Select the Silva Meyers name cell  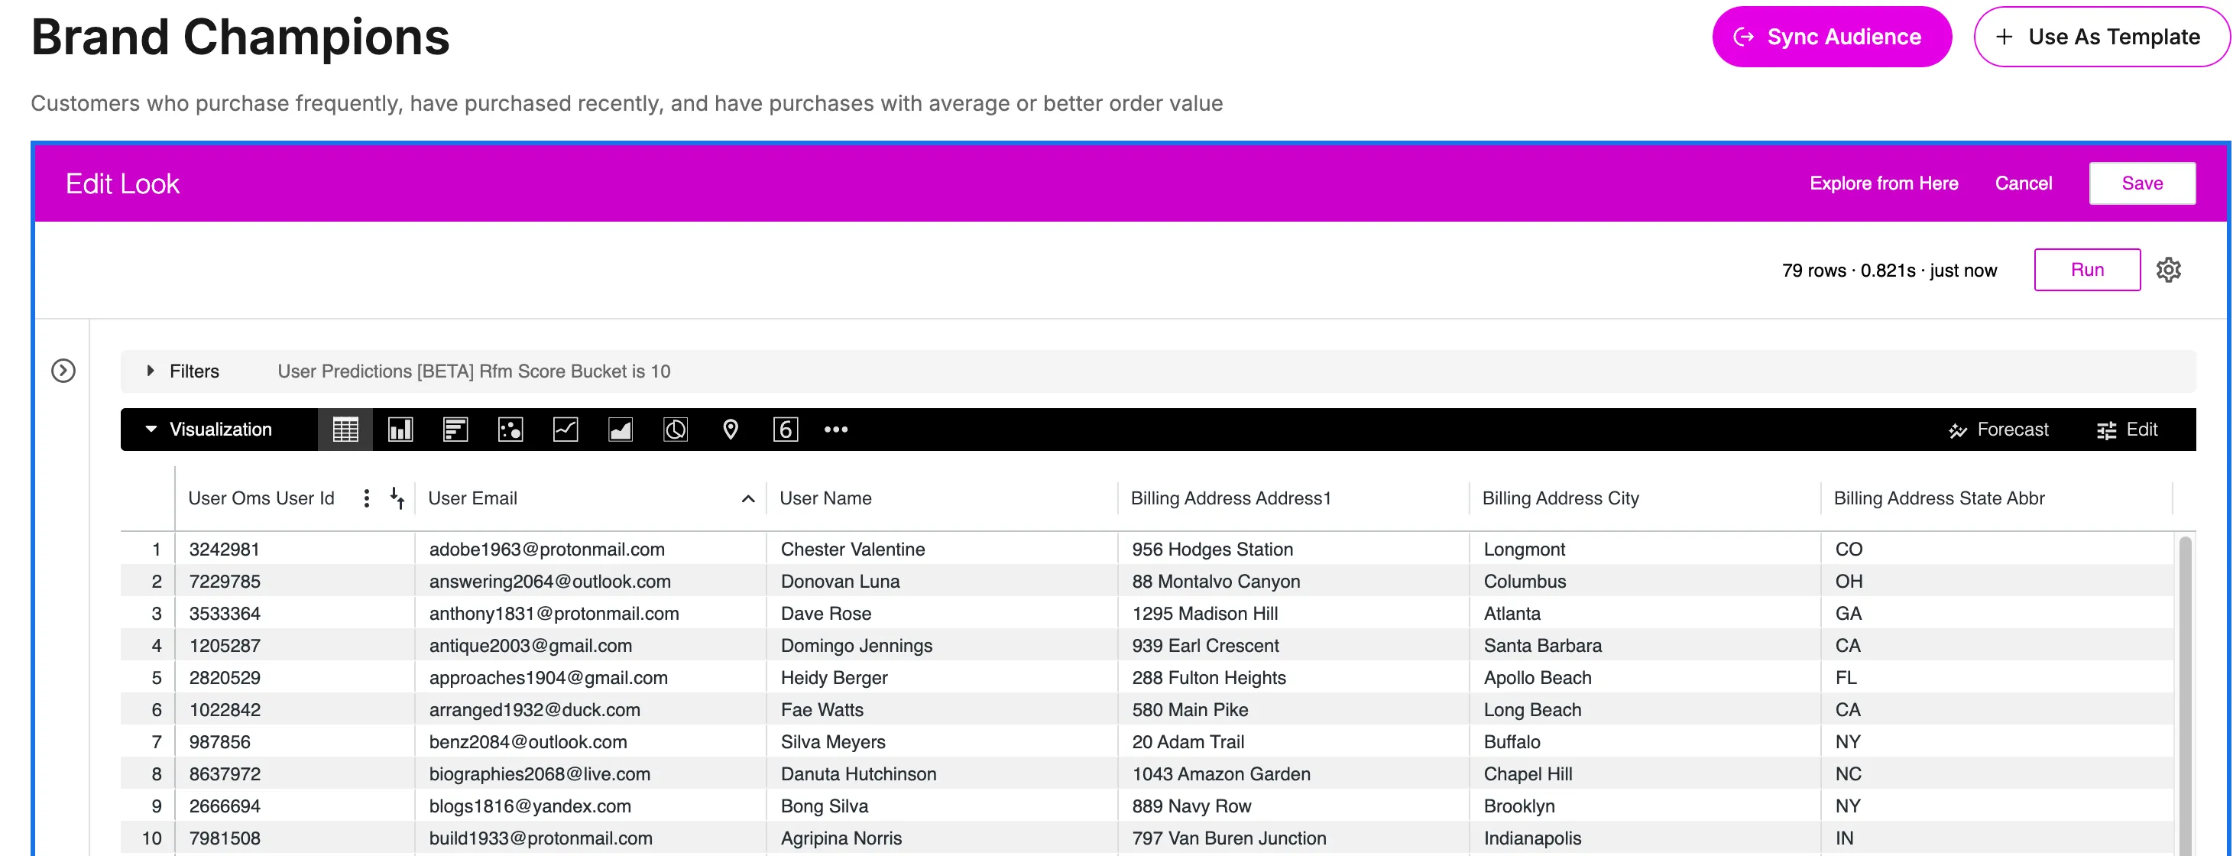(942, 741)
